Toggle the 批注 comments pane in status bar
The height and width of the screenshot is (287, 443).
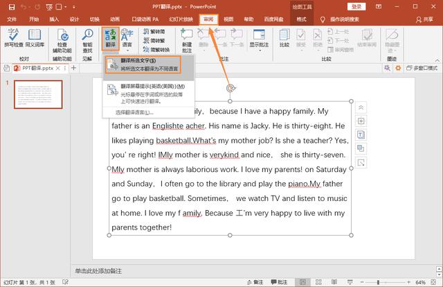[279, 282]
